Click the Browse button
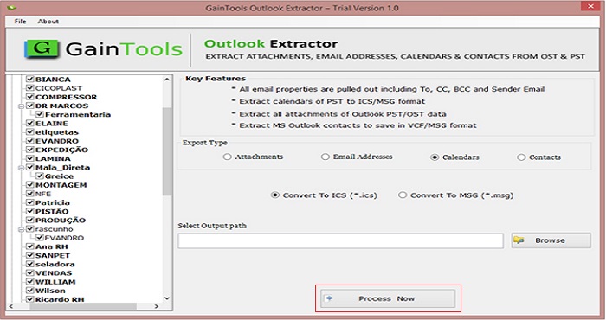This screenshot has width=606, height=320. pyautogui.click(x=551, y=240)
